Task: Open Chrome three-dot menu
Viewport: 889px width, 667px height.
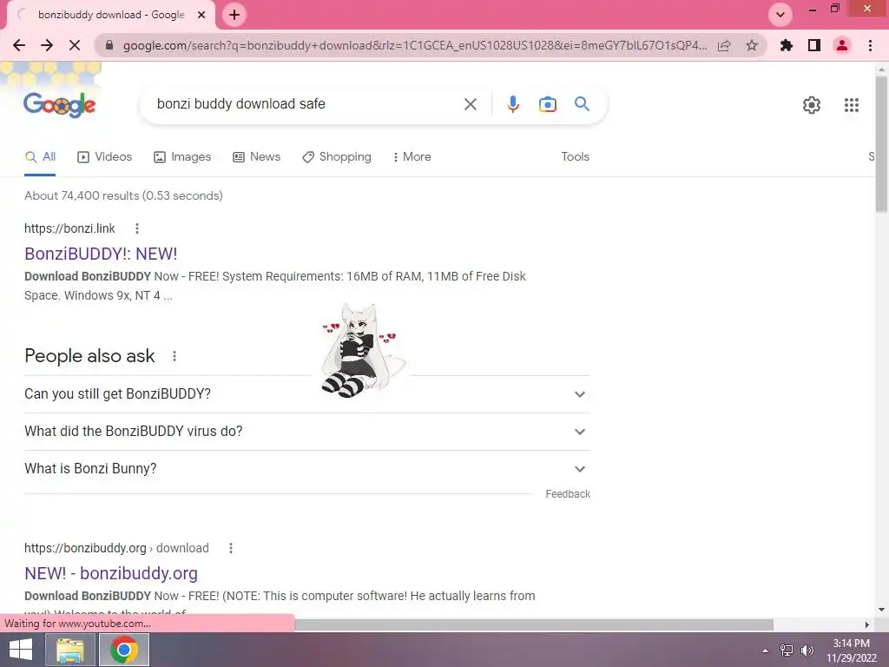Action: pos(870,45)
